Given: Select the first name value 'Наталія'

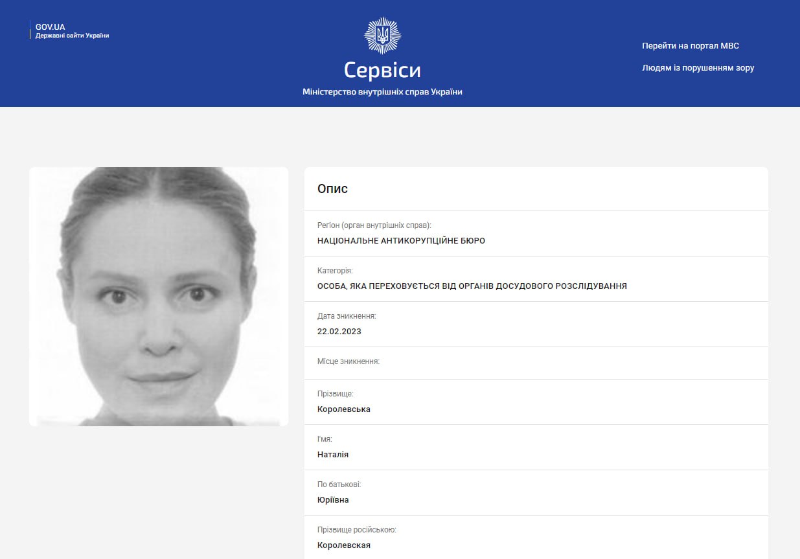Looking at the screenshot, I should tap(332, 455).
